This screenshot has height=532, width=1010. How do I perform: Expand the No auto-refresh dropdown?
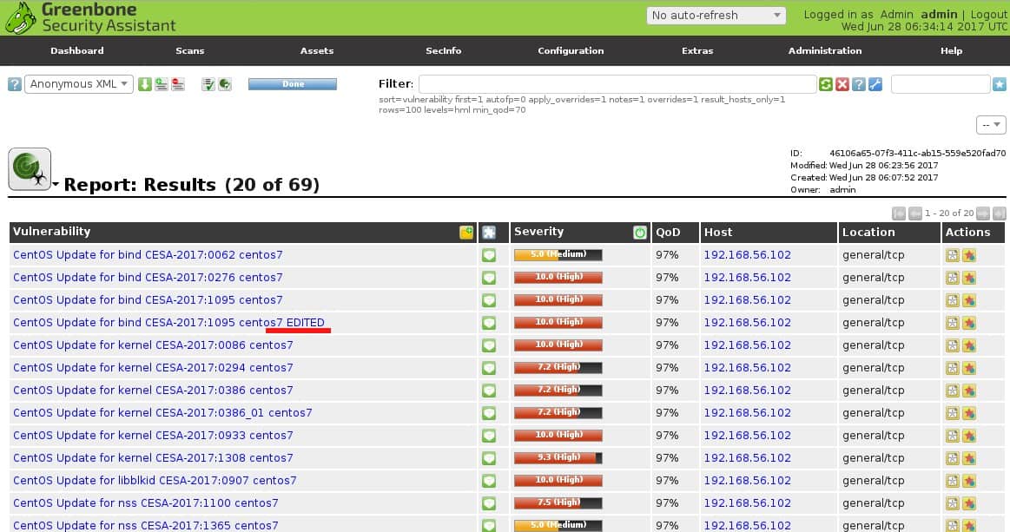coord(716,15)
